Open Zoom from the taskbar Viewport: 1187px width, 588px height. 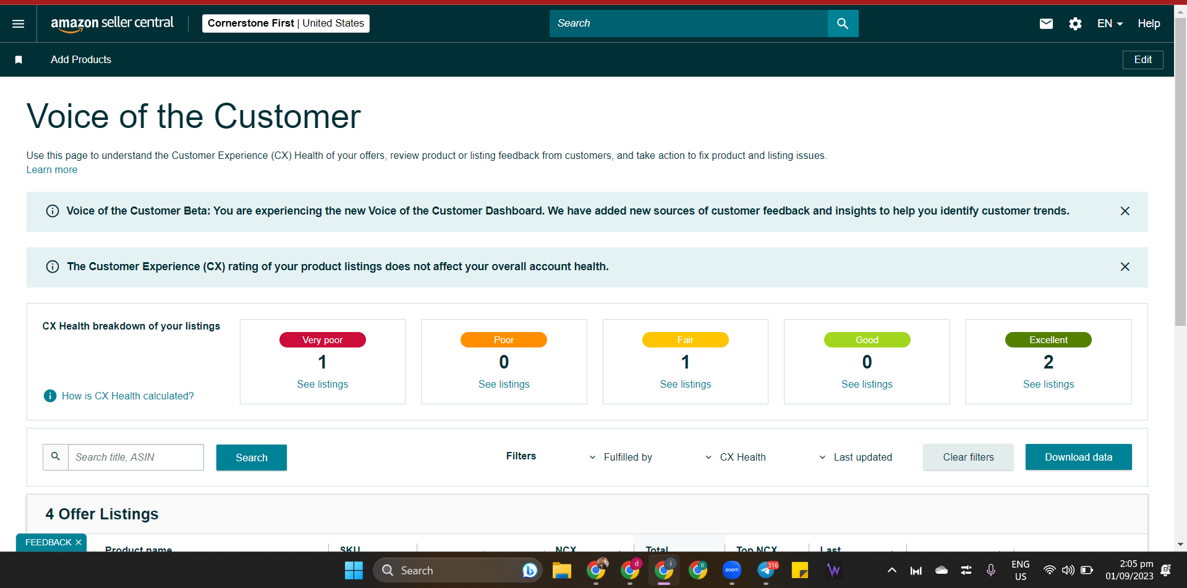click(732, 570)
